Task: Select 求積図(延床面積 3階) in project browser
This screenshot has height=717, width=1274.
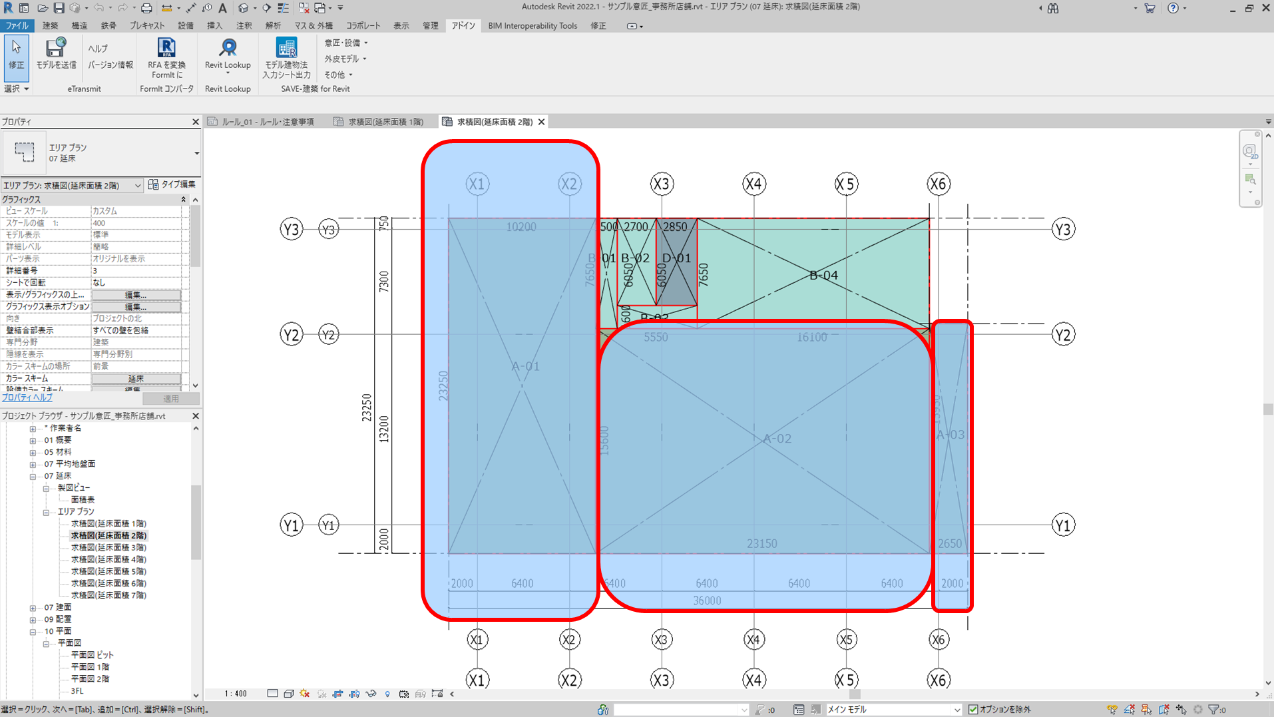Action: pyautogui.click(x=108, y=547)
